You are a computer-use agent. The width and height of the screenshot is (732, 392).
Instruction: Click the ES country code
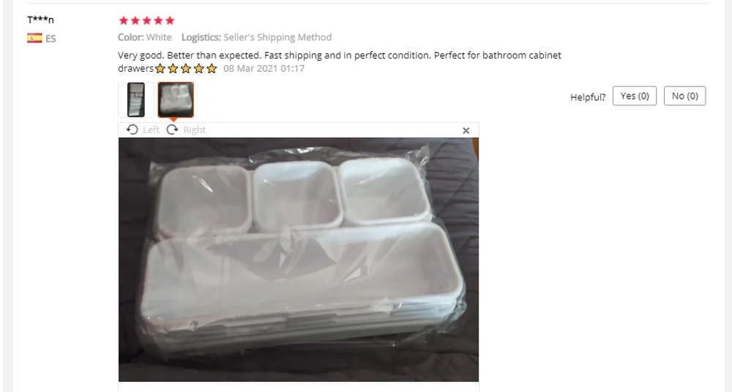coord(51,39)
